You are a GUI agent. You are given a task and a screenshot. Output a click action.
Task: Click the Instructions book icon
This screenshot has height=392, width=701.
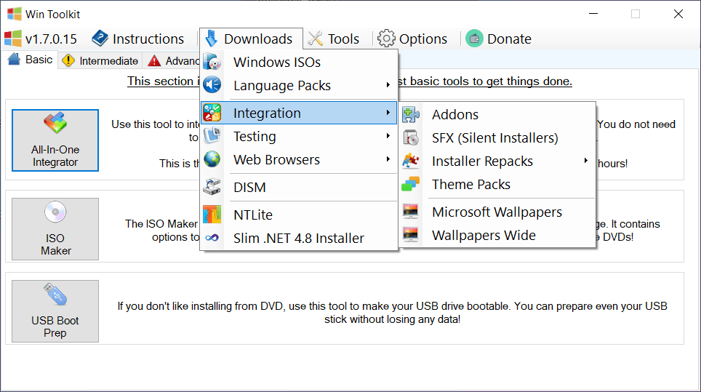tap(100, 39)
